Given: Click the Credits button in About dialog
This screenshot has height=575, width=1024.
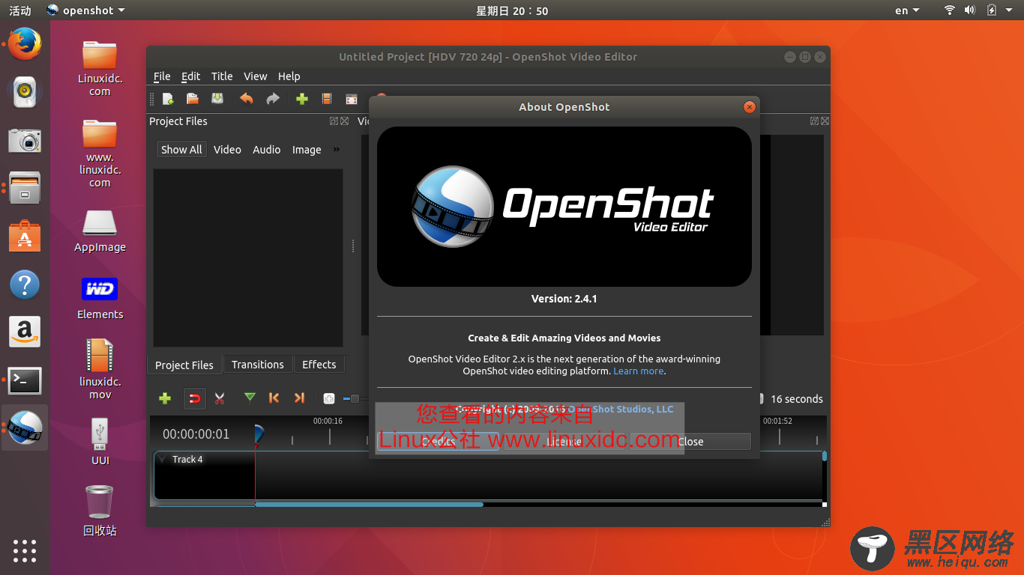Looking at the screenshot, I should [439, 442].
